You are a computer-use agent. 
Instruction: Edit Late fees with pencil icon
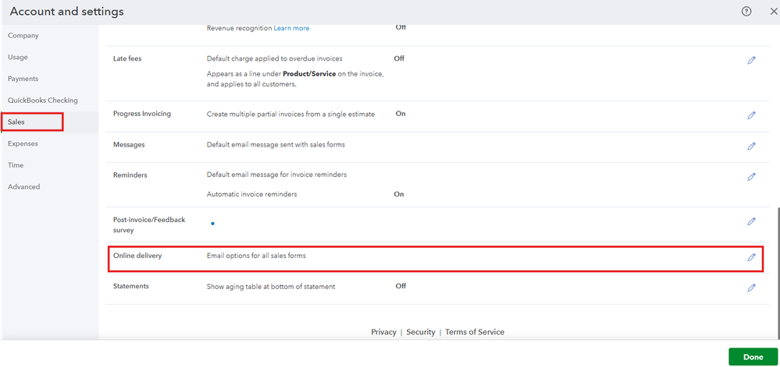click(x=751, y=60)
